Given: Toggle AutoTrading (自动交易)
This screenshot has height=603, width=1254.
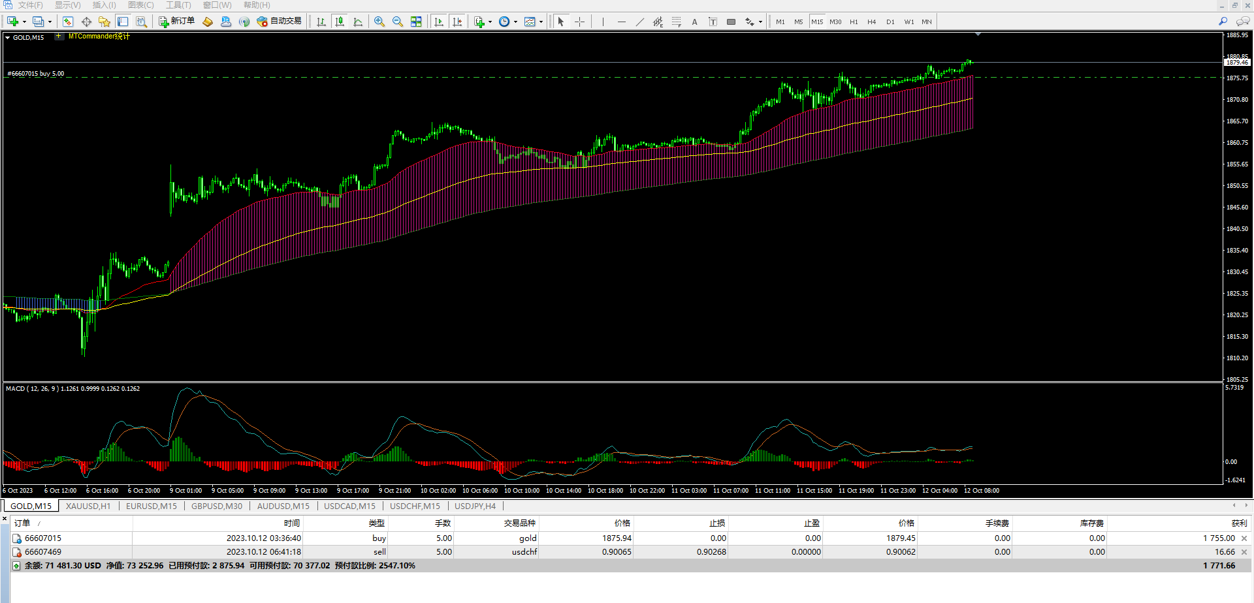Looking at the screenshot, I should coord(280,22).
